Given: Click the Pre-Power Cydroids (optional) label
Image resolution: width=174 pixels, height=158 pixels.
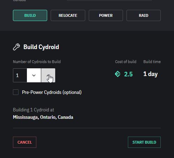Looking at the screenshot, I should 52,92.
